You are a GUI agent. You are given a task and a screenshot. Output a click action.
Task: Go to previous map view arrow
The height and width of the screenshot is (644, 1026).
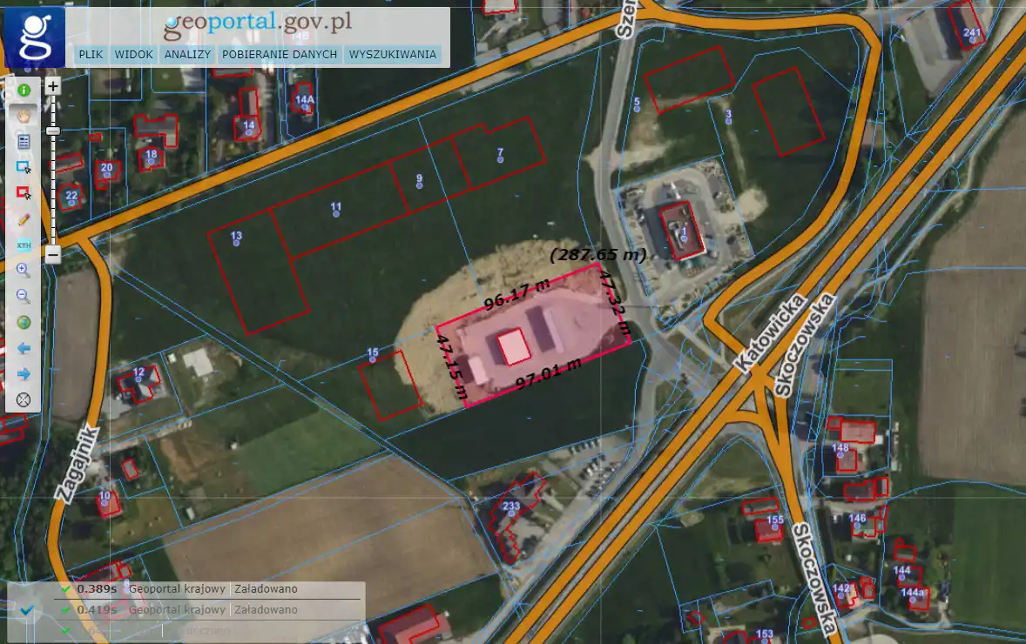tap(24, 348)
